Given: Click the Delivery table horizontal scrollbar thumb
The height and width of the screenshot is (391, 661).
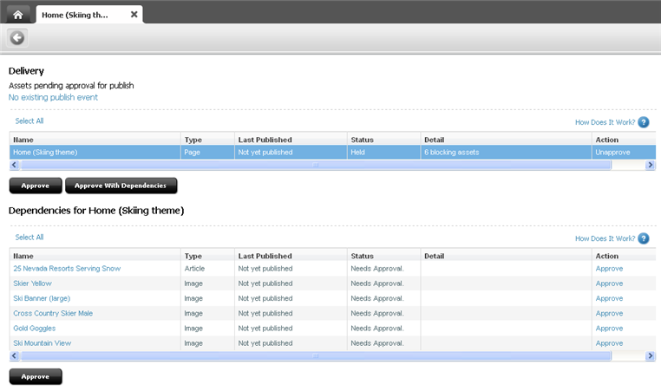Looking at the screenshot, I should coord(316,166).
